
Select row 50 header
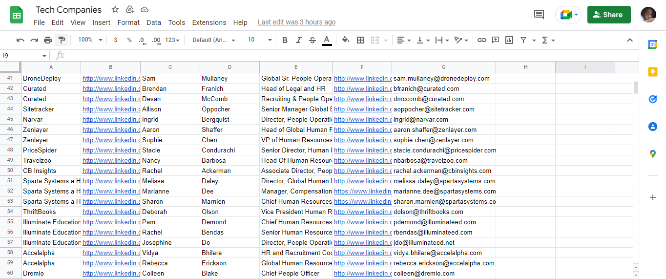(10, 171)
